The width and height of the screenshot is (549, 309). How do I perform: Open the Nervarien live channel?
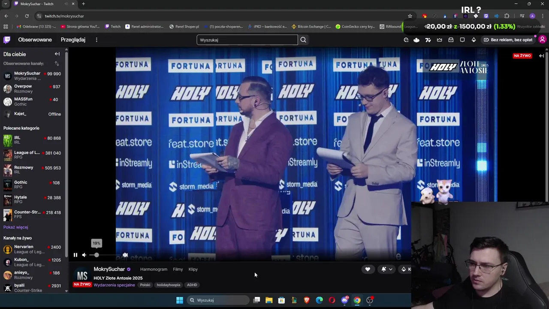pyautogui.click(x=33, y=249)
